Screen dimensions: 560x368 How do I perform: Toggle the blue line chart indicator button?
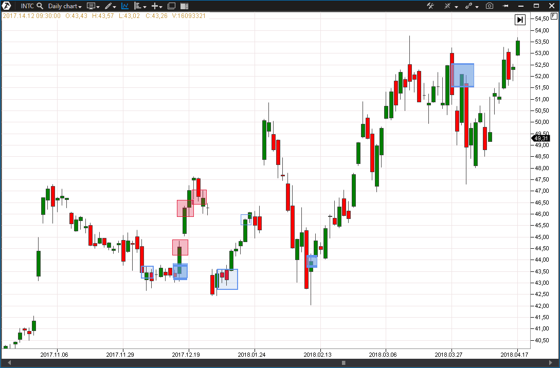coord(125,6)
